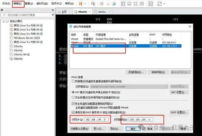Open the 选项卡(T) menu
Viewport: 202px width, 136px height.
(x=56, y=3)
